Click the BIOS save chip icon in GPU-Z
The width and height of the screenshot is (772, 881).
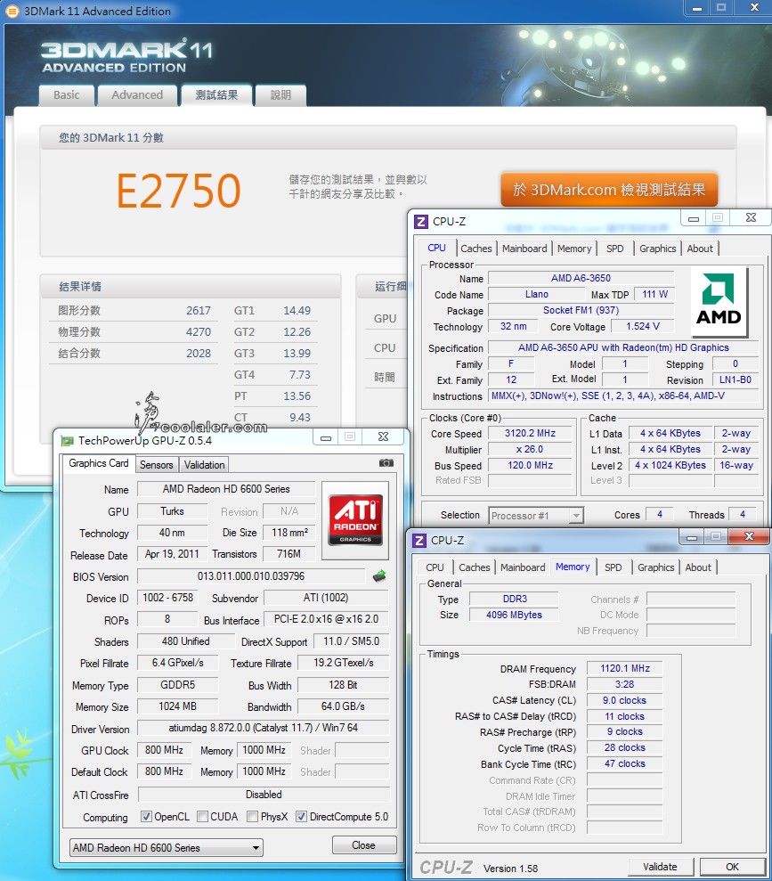379,576
